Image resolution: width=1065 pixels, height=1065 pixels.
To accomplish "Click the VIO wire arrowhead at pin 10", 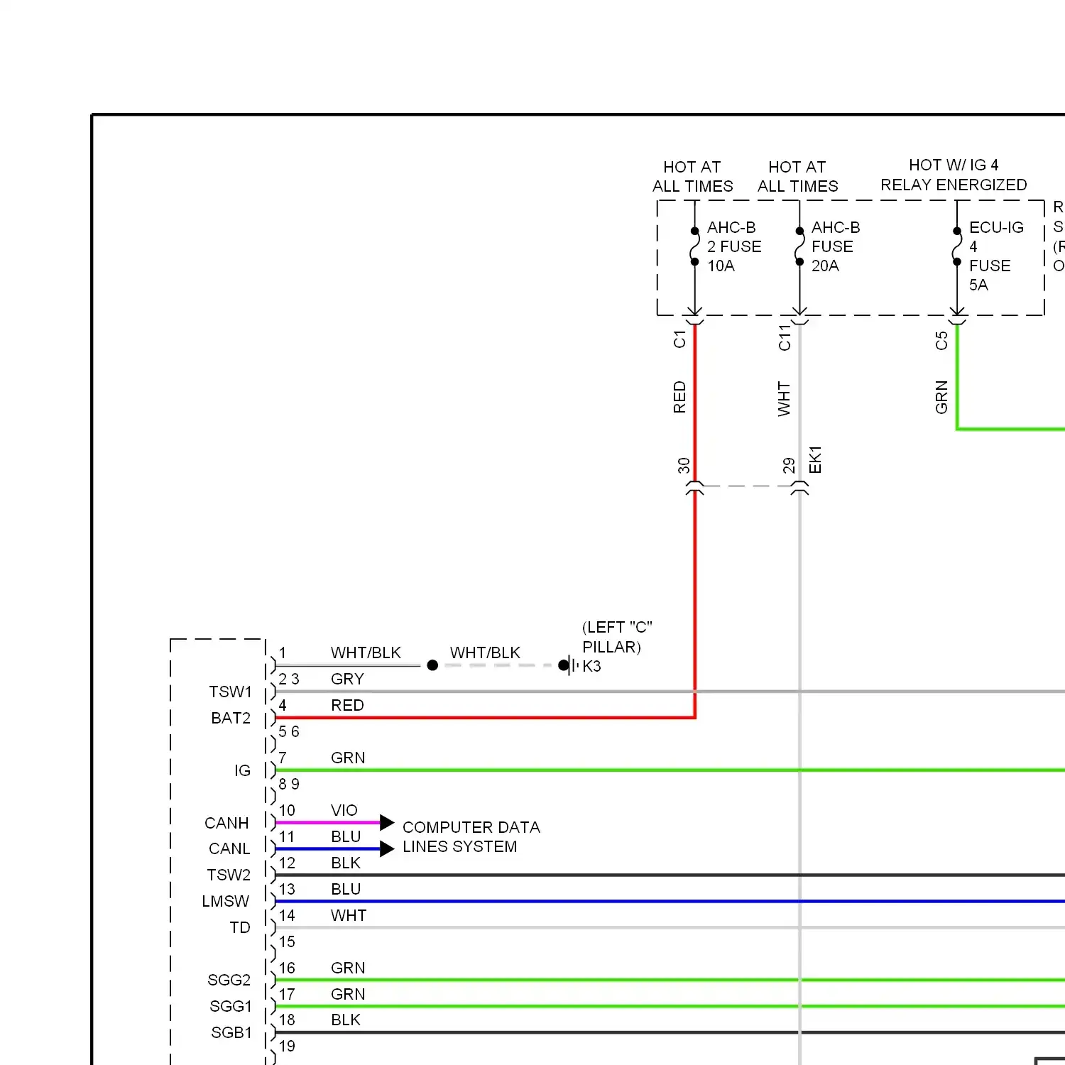I will pyautogui.click(x=387, y=822).
